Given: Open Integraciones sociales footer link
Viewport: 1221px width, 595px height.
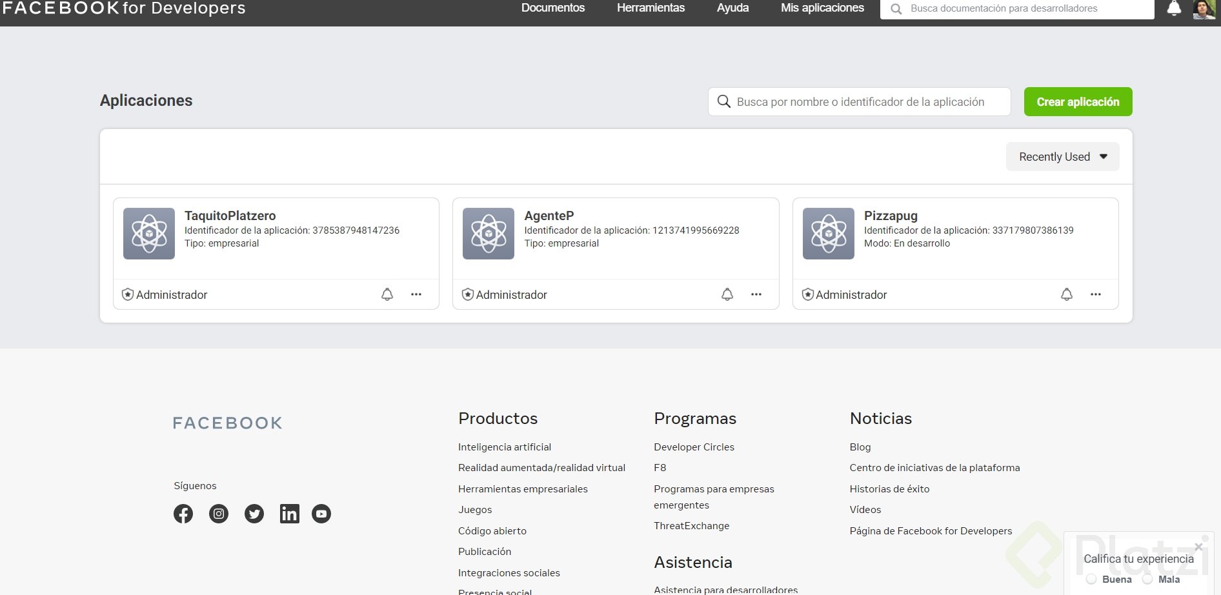Looking at the screenshot, I should click(x=509, y=573).
